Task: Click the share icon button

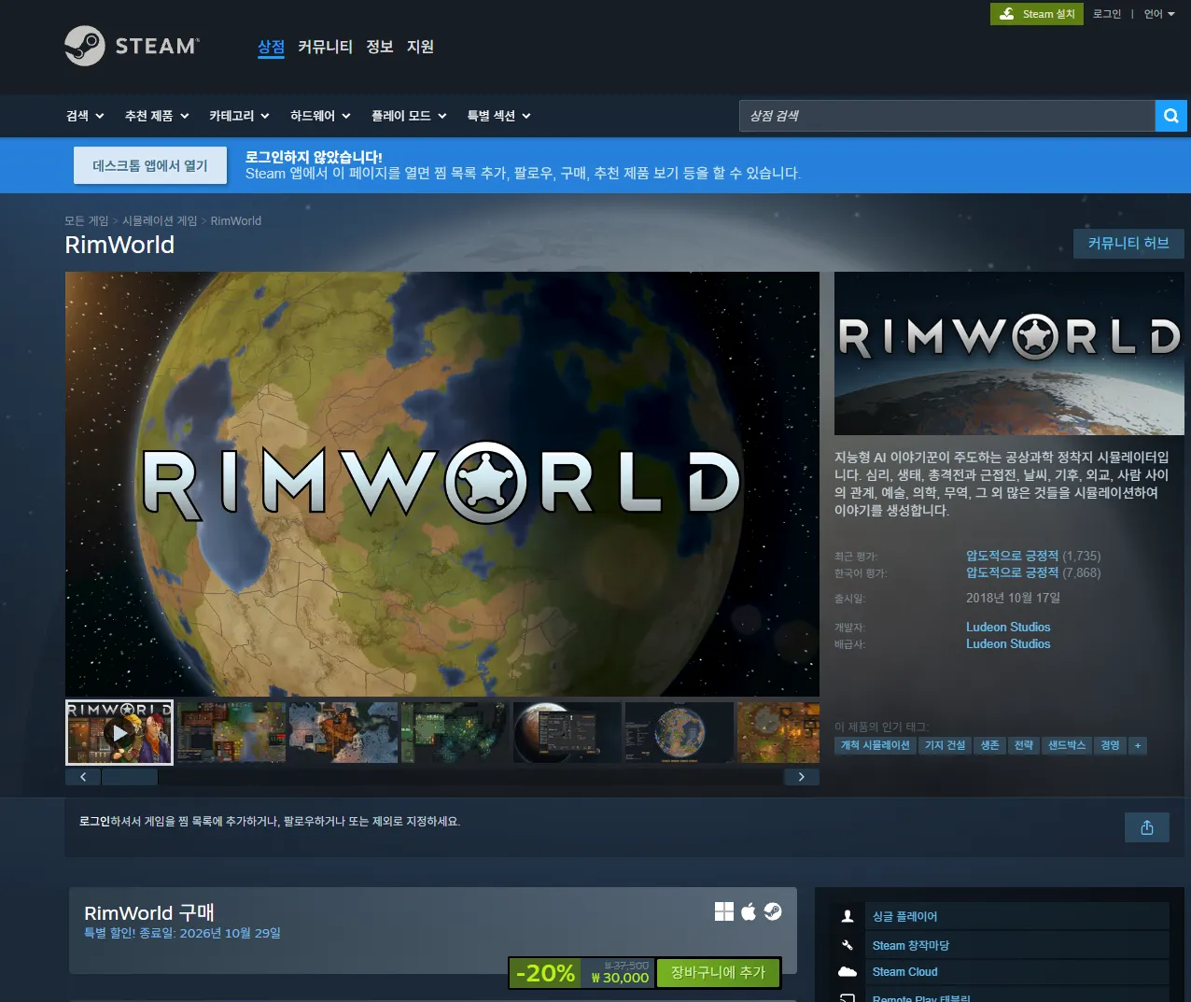Action: coord(1147,827)
